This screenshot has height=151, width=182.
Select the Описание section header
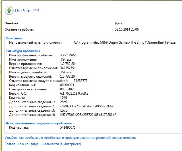click(x=14, y=38)
